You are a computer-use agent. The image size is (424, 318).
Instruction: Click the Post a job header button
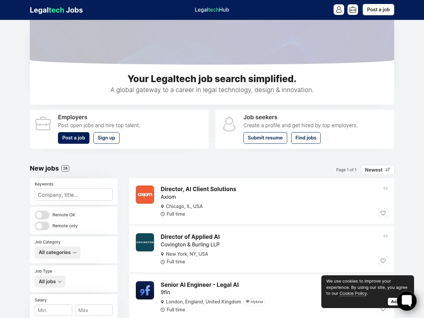point(378,10)
